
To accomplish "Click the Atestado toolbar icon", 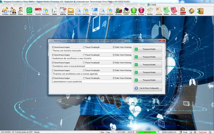I will (159, 11).
